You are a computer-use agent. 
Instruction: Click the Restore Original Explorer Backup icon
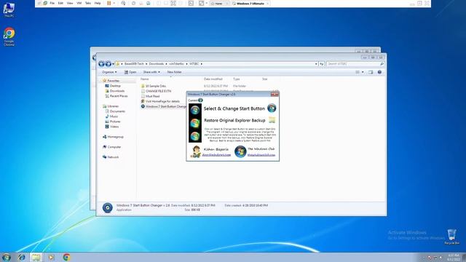click(x=272, y=120)
